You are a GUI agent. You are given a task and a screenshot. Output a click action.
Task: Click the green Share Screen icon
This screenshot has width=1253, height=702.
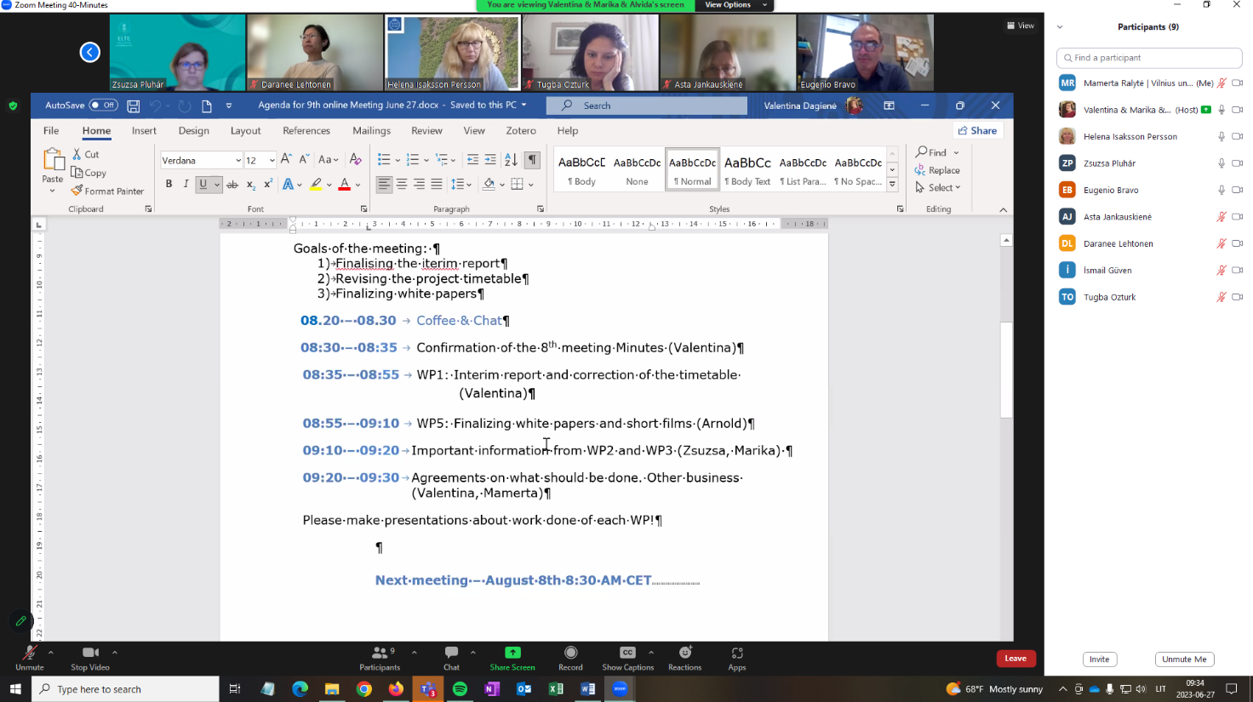[x=512, y=653]
